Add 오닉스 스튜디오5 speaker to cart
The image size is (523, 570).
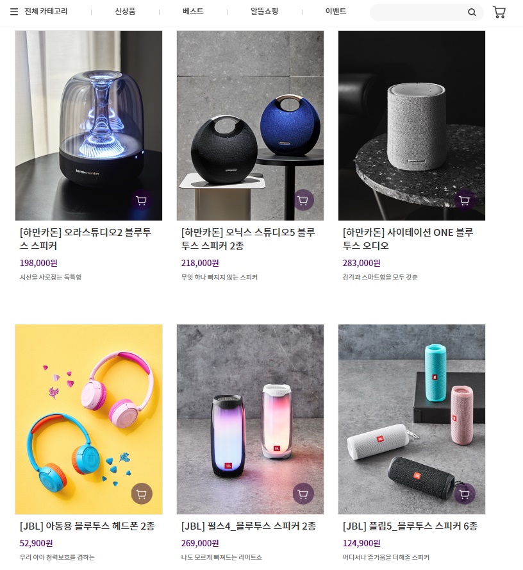pyautogui.click(x=303, y=200)
